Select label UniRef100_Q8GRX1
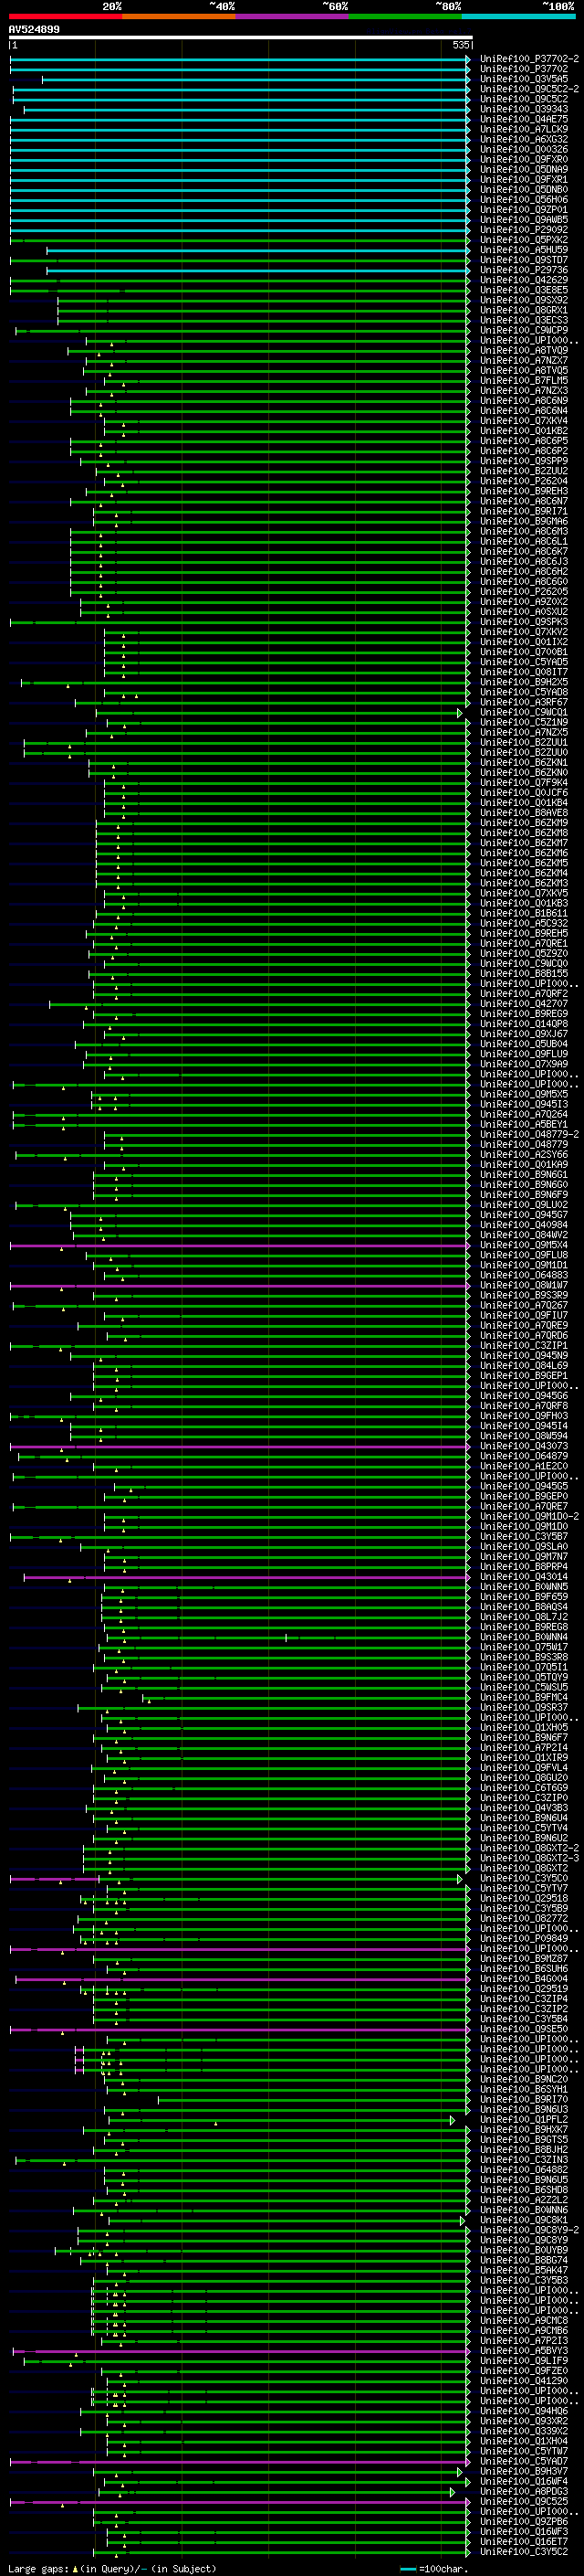This screenshot has height=2576, width=584. pyautogui.click(x=524, y=310)
